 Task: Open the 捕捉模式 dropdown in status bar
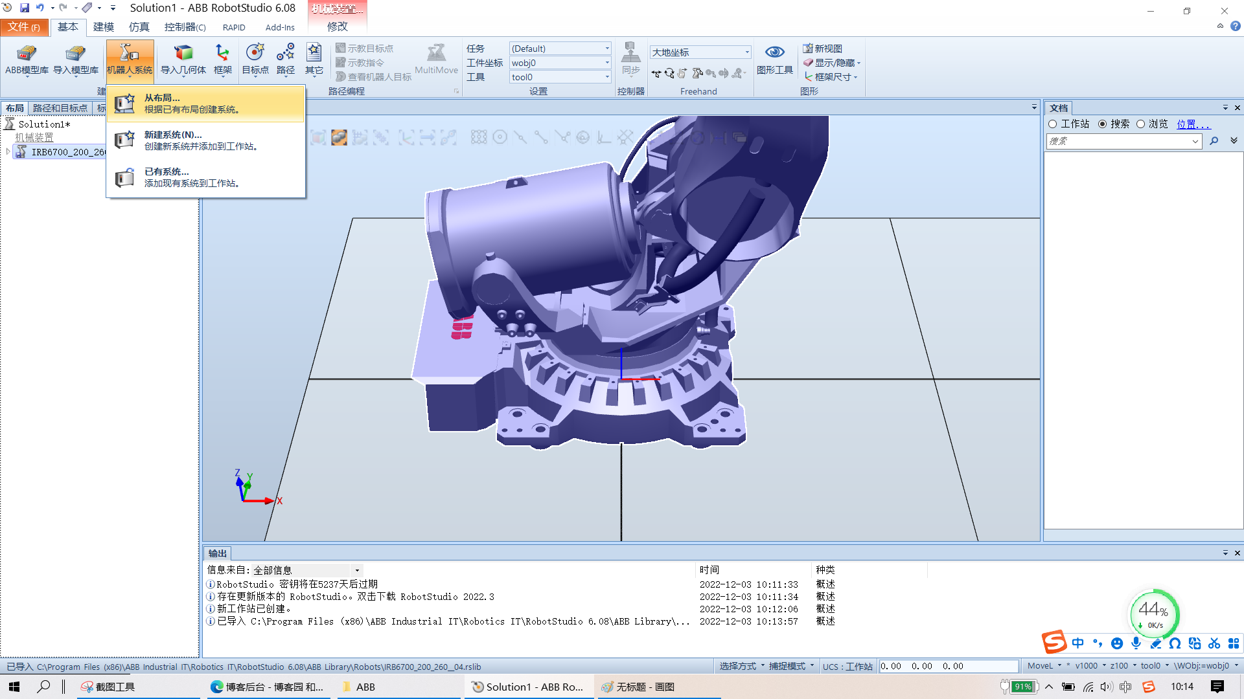[791, 666]
